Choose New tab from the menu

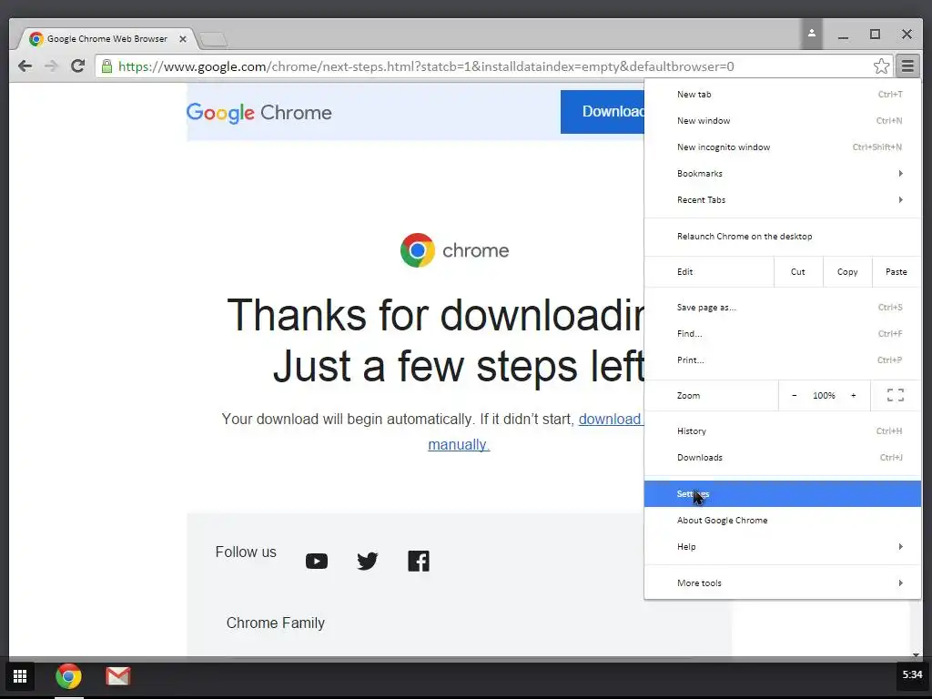[x=782, y=95]
